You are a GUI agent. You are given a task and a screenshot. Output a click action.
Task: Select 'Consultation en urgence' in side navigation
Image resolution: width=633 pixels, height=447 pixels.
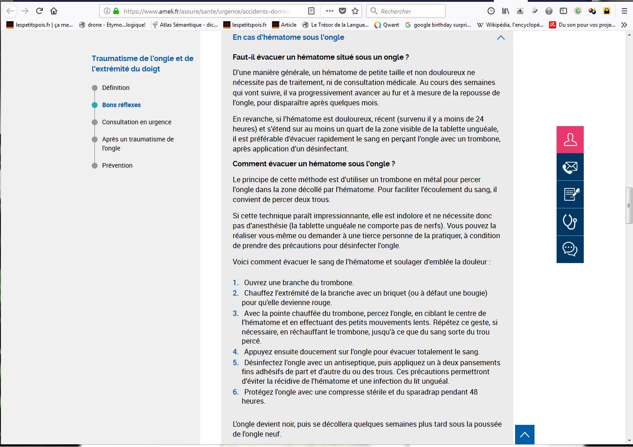pyautogui.click(x=136, y=122)
